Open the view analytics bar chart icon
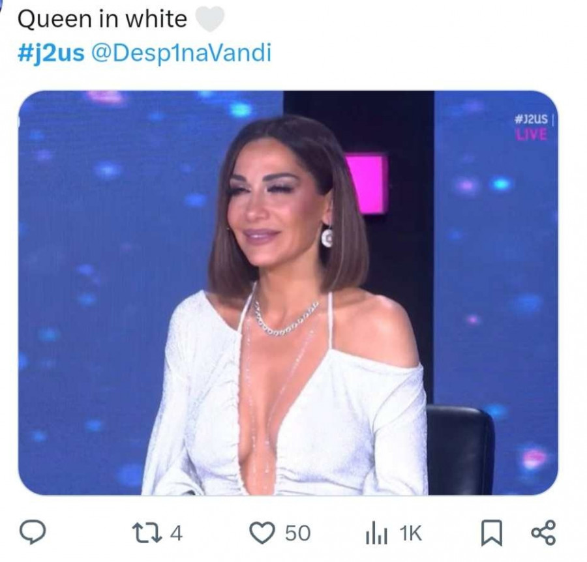This screenshot has height=562, width=587. (376, 533)
